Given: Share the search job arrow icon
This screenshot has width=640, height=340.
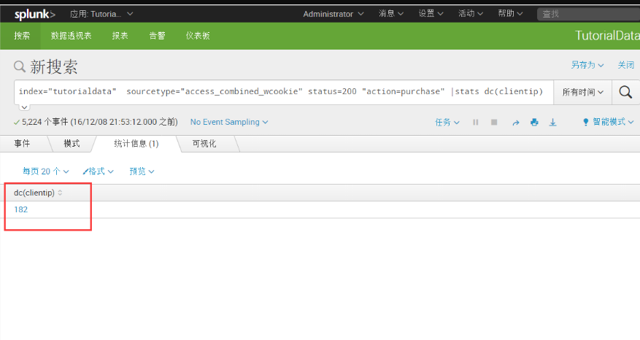Looking at the screenshot, I should (516, 123).
